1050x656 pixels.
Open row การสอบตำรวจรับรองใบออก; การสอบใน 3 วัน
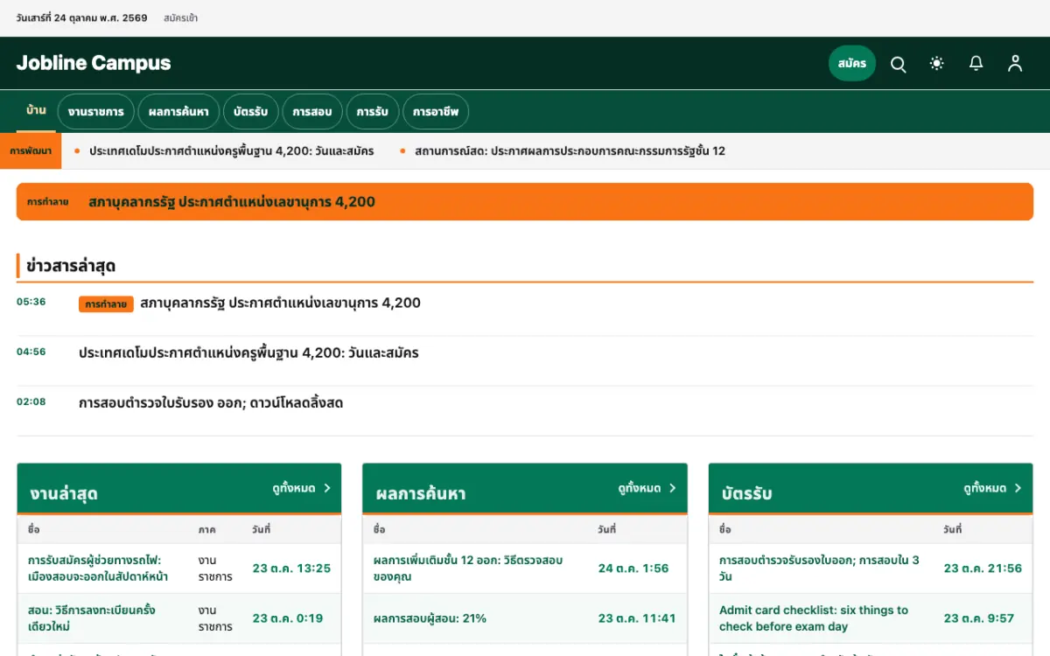pos(819,569)
